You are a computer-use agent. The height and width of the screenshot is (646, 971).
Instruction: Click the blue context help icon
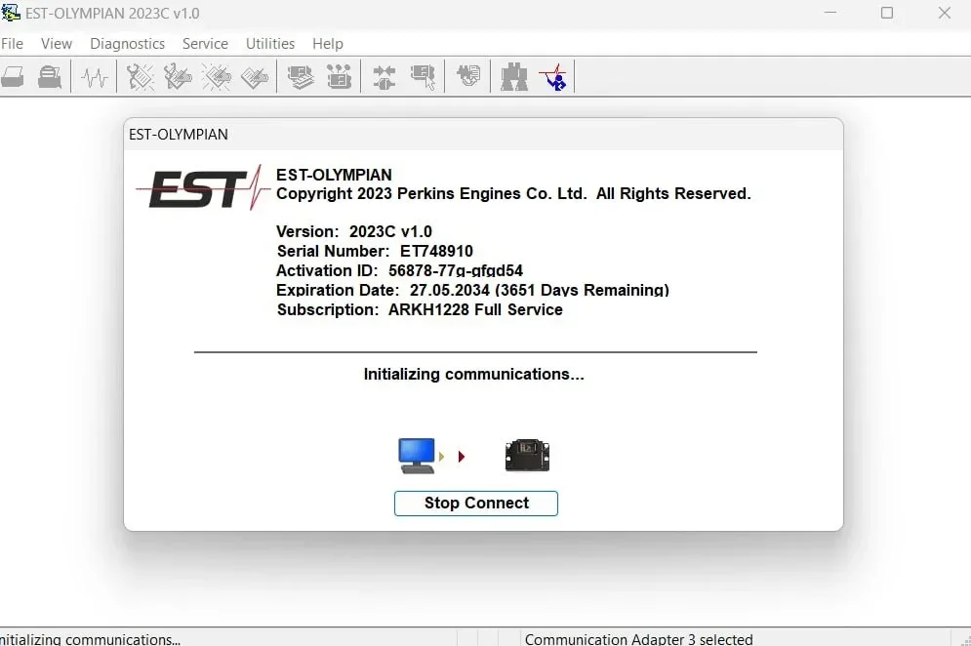[553, 77]
